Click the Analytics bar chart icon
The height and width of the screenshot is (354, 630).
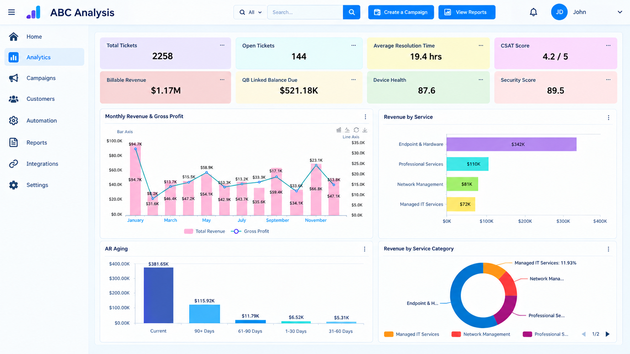(14, 57)
